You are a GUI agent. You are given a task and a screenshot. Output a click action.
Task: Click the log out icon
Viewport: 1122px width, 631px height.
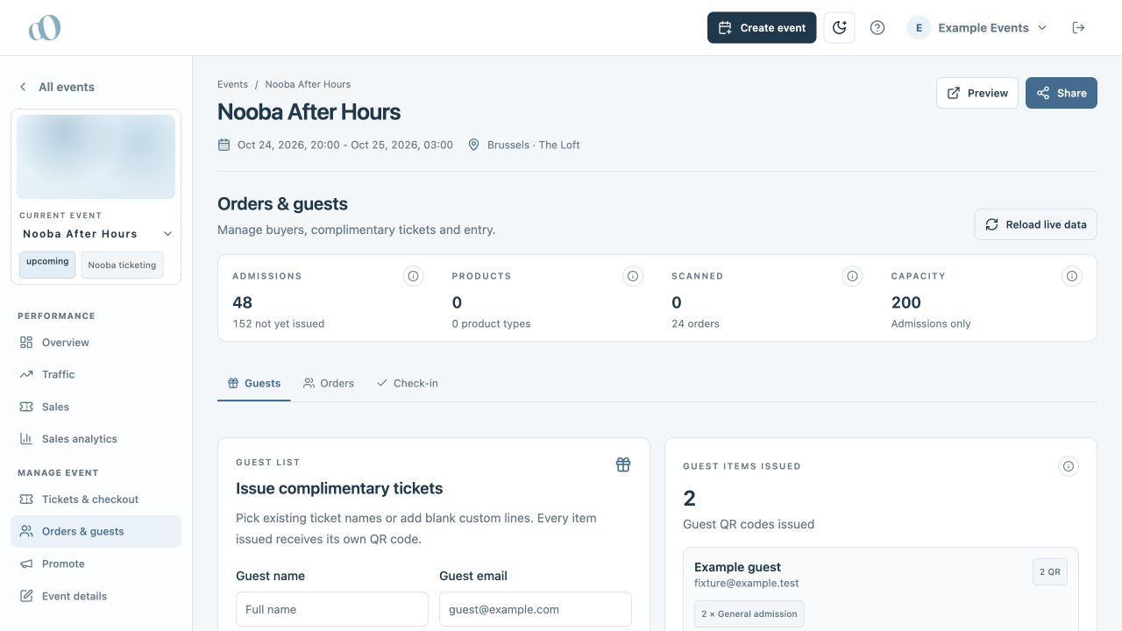[x=1079, y=28]
